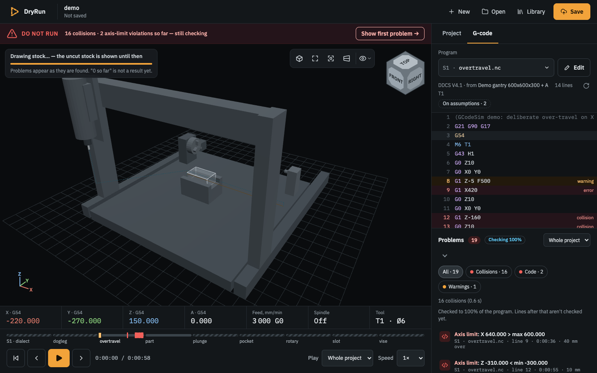Viewport: 597px width, 373px height.
Task: Toggle the perspective projection icon
Action: pos(347,58)
